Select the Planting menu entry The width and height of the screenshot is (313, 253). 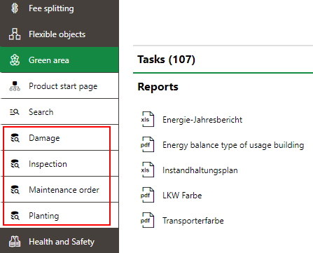pyautogui.click(x=60, y=216)
